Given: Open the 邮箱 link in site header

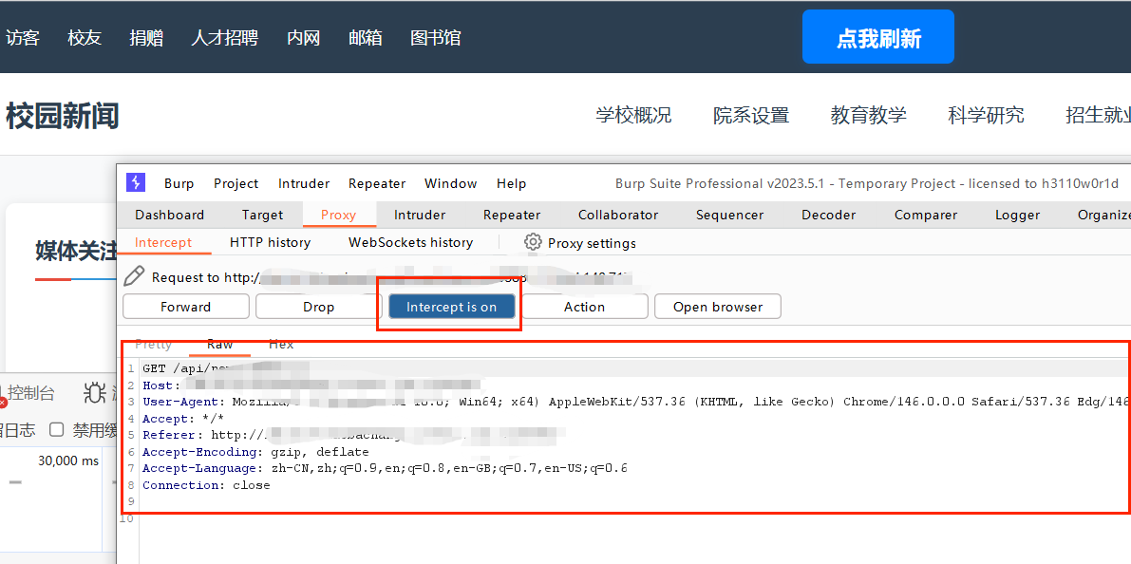Looking at the screenshot, I should click(x=365, y=37).
